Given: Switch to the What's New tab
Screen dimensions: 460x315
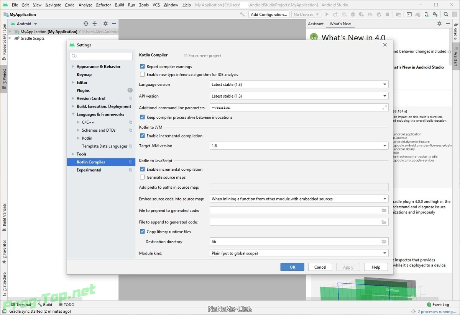Looking at the screenshot, I should pyautogui.click(x=340, y=24).
